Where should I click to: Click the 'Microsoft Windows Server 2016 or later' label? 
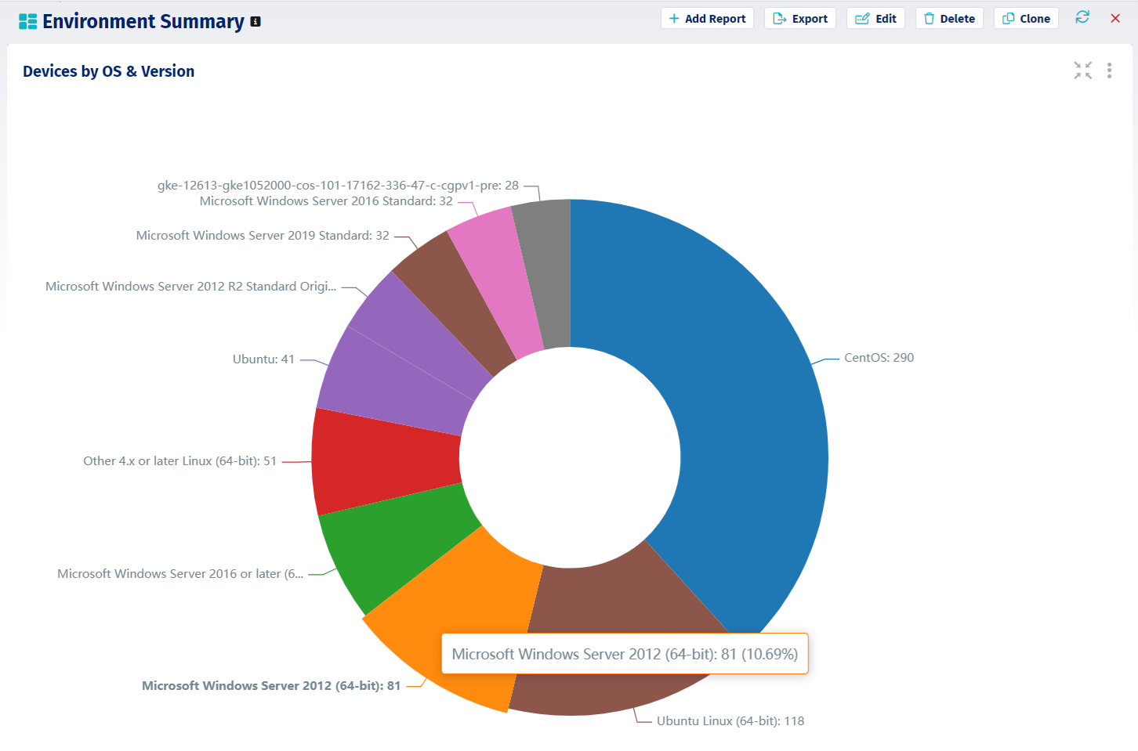coord(180,574)
